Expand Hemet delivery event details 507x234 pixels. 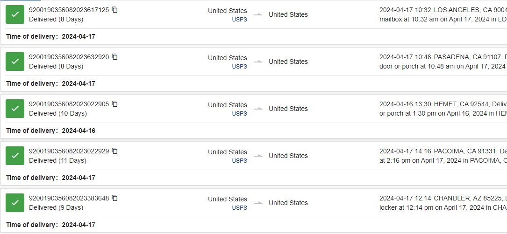[x=443, y=109]
